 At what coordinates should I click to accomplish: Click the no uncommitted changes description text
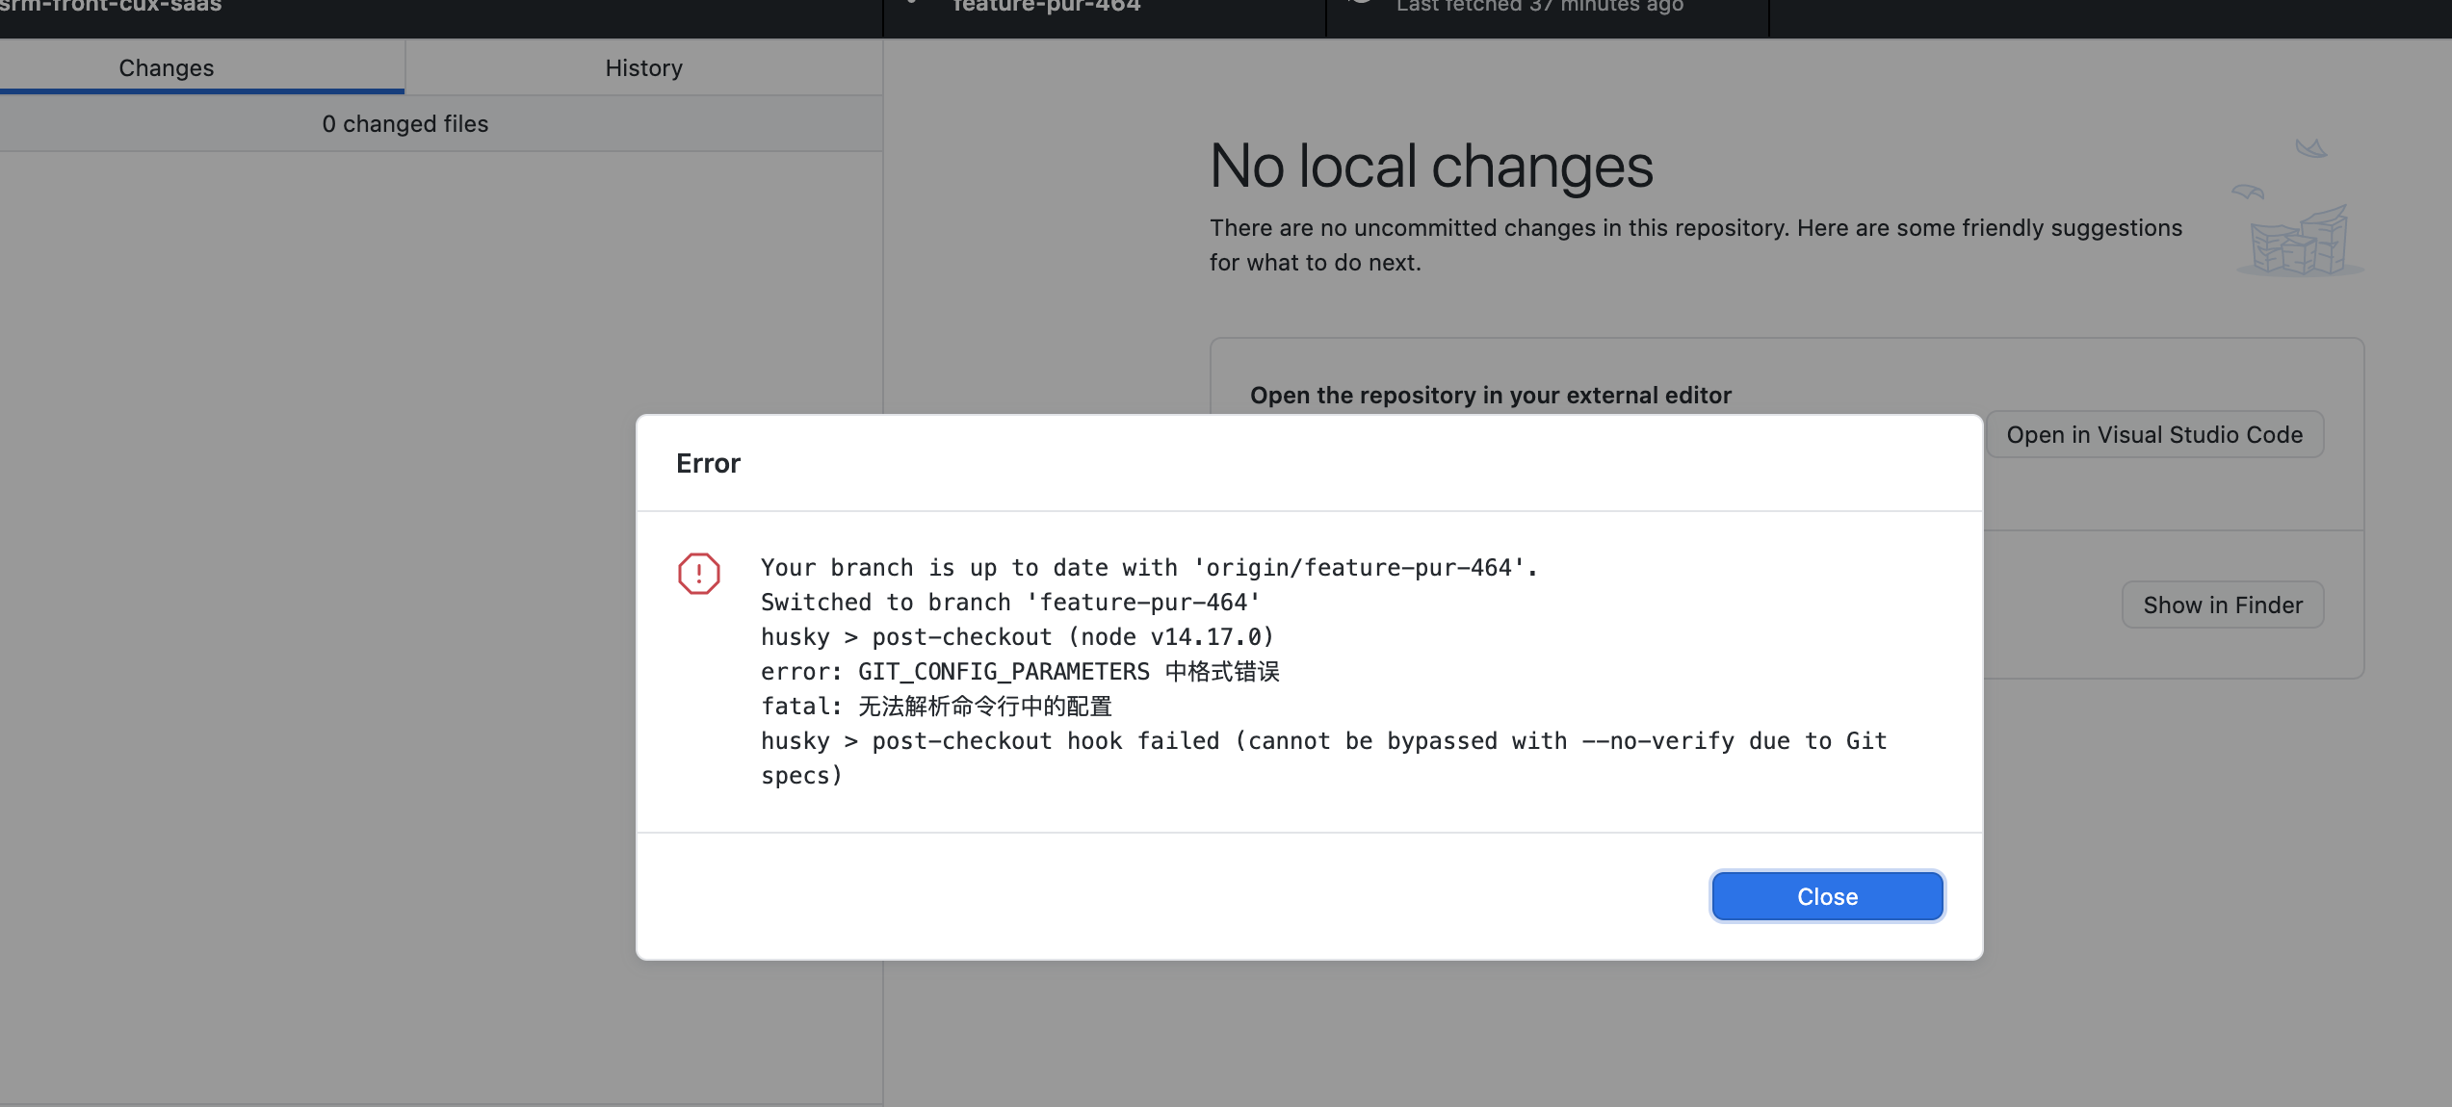coord(1695,228)
